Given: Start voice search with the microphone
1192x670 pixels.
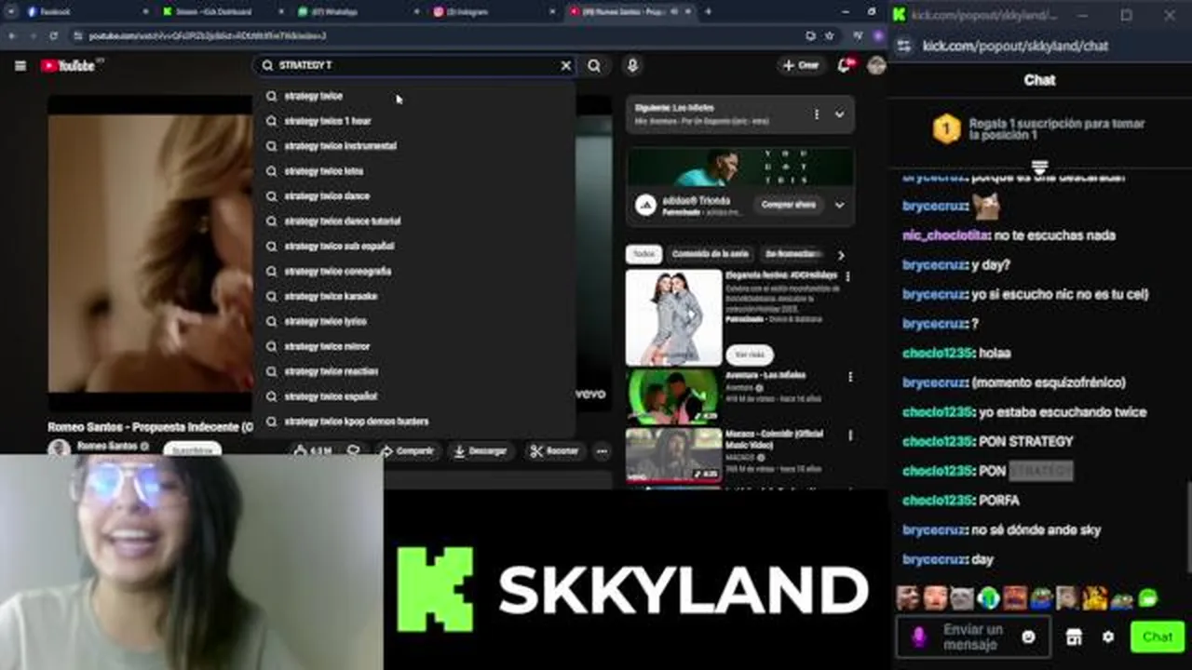Looking at the screenshot, I should [632, 66].
